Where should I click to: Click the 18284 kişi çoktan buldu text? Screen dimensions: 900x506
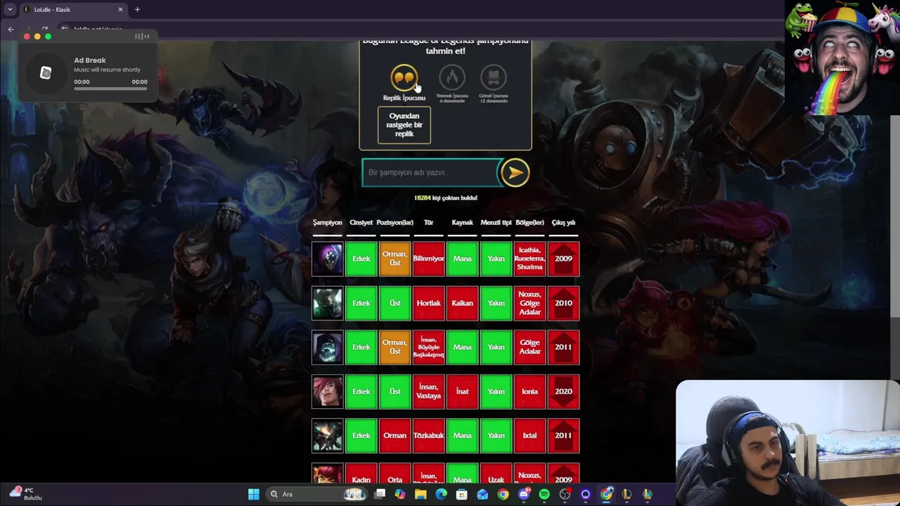pos(446,198)
